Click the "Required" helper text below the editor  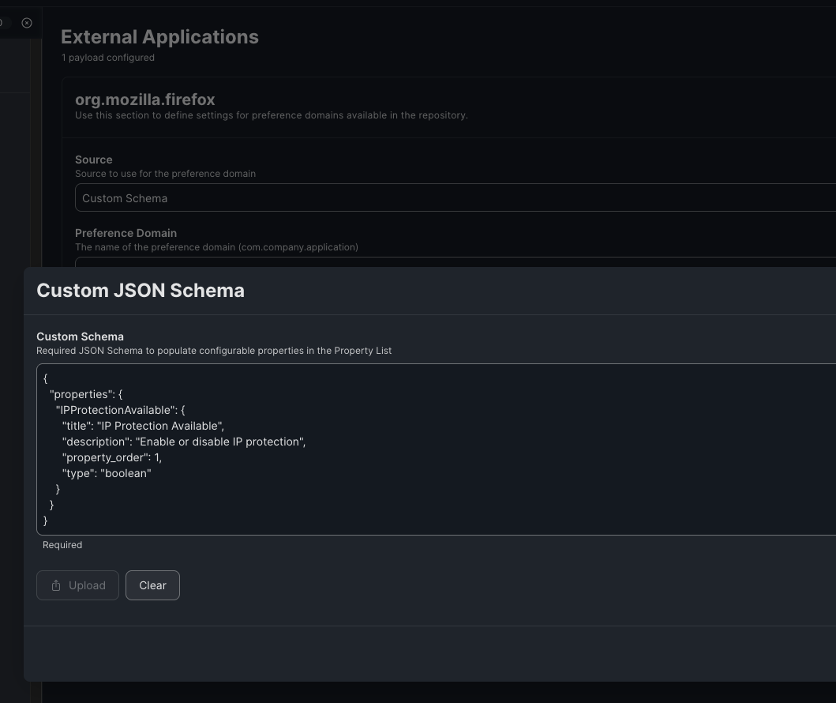coord(62,545)
